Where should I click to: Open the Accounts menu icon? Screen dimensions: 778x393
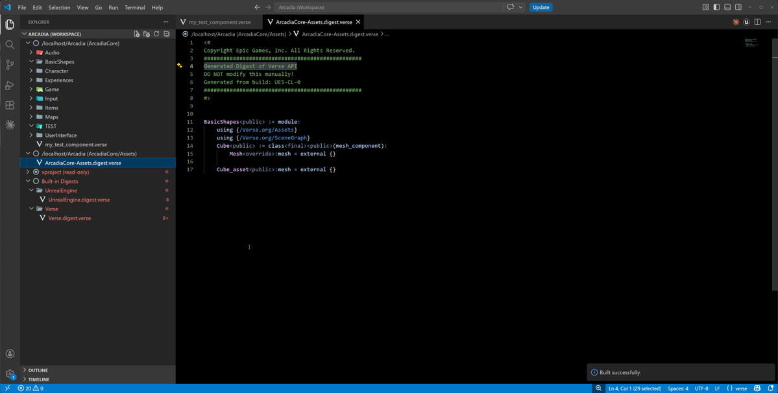coord(10,354)
